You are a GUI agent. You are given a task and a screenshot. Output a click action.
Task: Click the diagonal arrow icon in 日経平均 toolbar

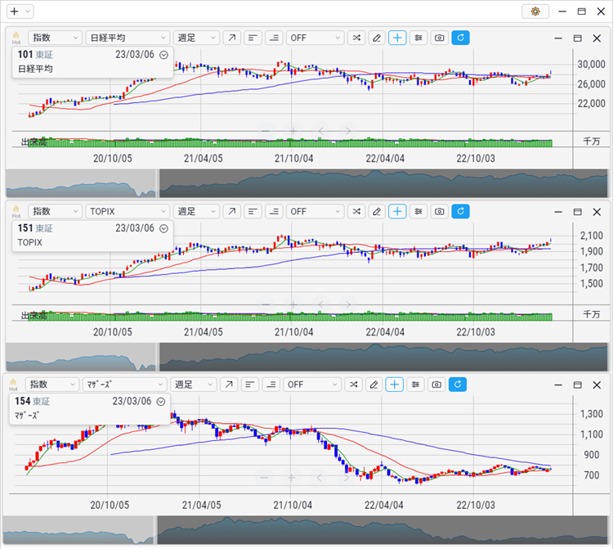[x=232, y=38]
